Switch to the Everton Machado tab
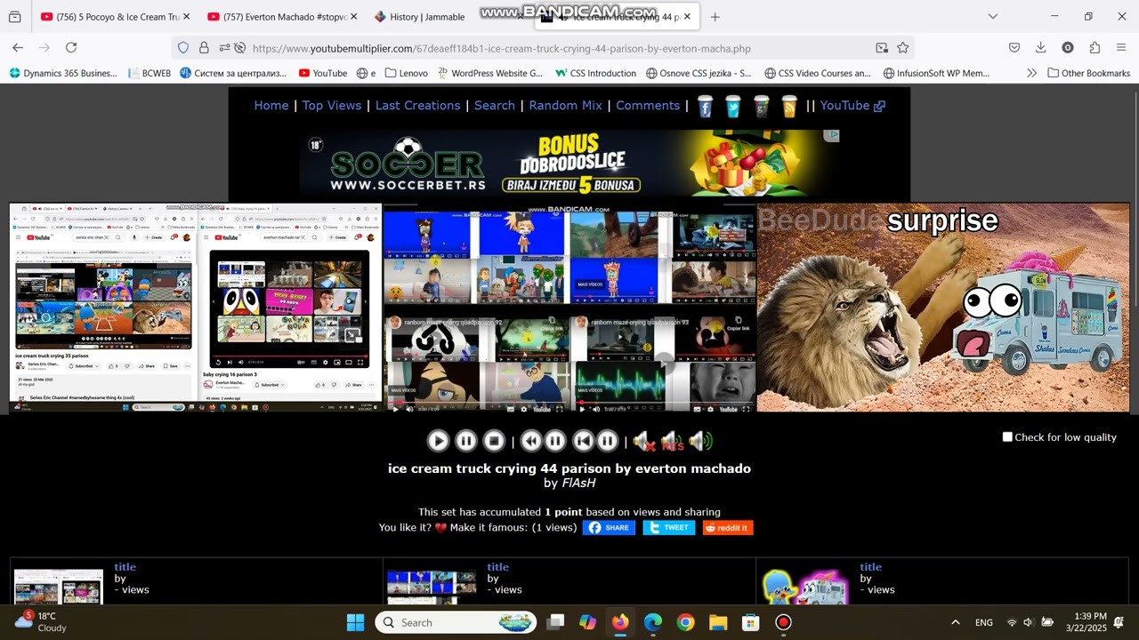 click(280, 17)
